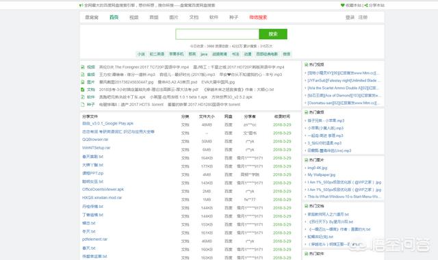Click the 2018-3-29 date in pdfelement.rar row

click(x=282, y=241)
